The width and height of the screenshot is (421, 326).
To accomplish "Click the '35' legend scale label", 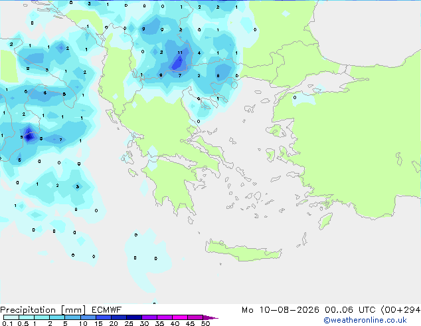I will [159, 323].
